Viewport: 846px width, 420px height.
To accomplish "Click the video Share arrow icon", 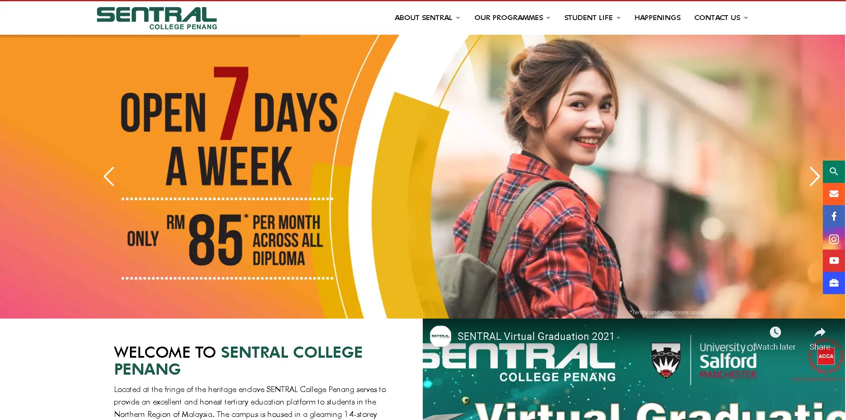I will 820,332.
